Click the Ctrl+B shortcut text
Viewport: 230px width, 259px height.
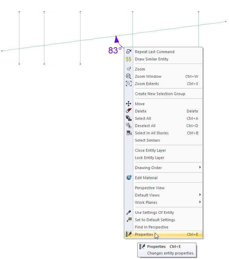click(x=193, y=133)
